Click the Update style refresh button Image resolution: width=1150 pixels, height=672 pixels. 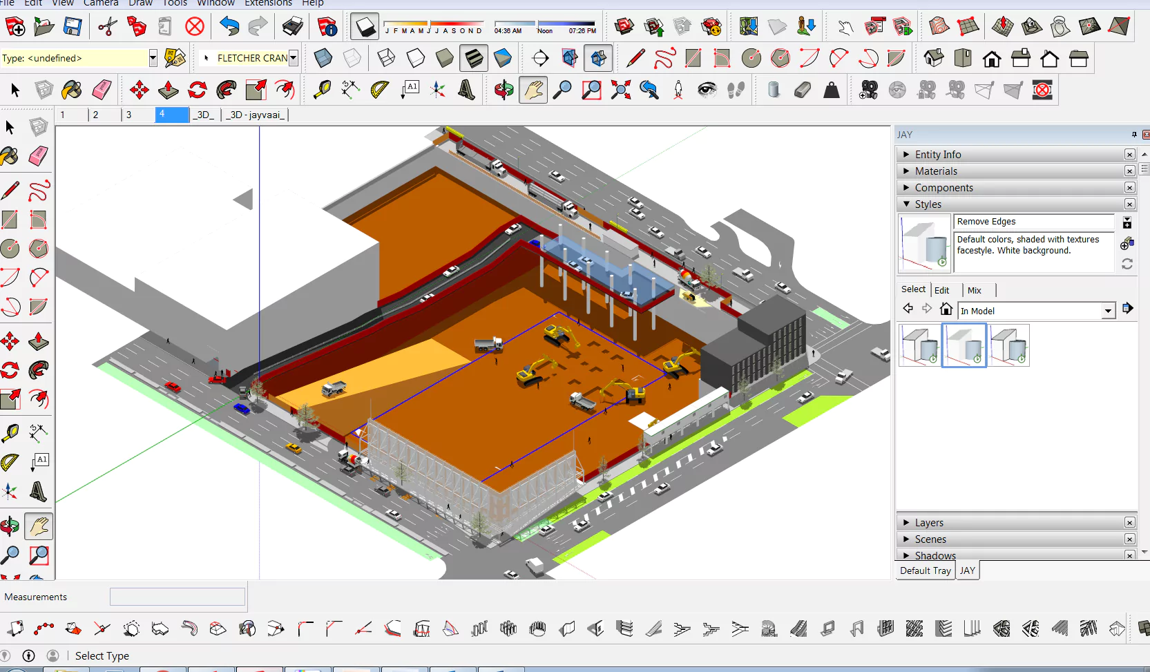[x=1127, y=263]
